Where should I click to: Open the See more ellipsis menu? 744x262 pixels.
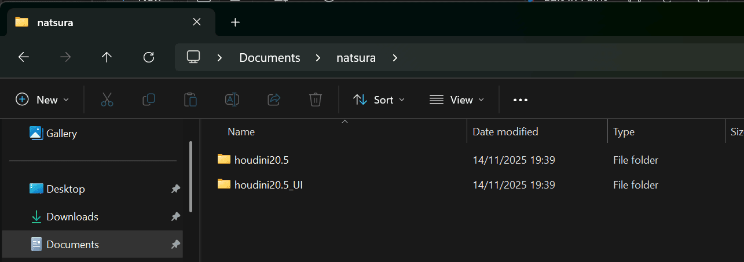click(521, 100)
